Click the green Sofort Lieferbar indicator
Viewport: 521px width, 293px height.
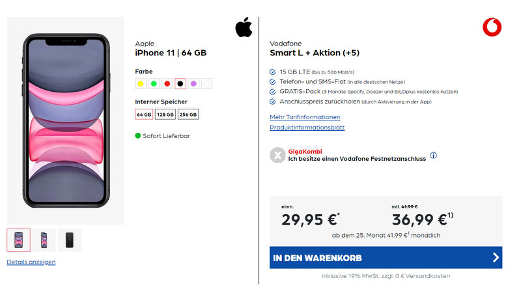coord(138,135)
